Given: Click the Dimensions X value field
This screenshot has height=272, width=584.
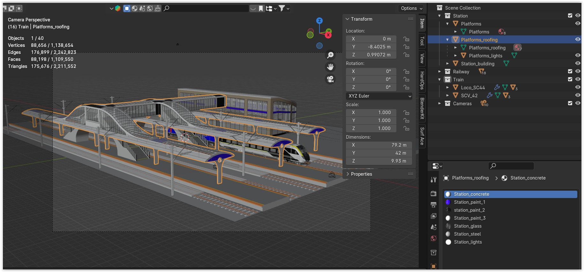Looking at the screenshot, I should click(x=379, y=145).
